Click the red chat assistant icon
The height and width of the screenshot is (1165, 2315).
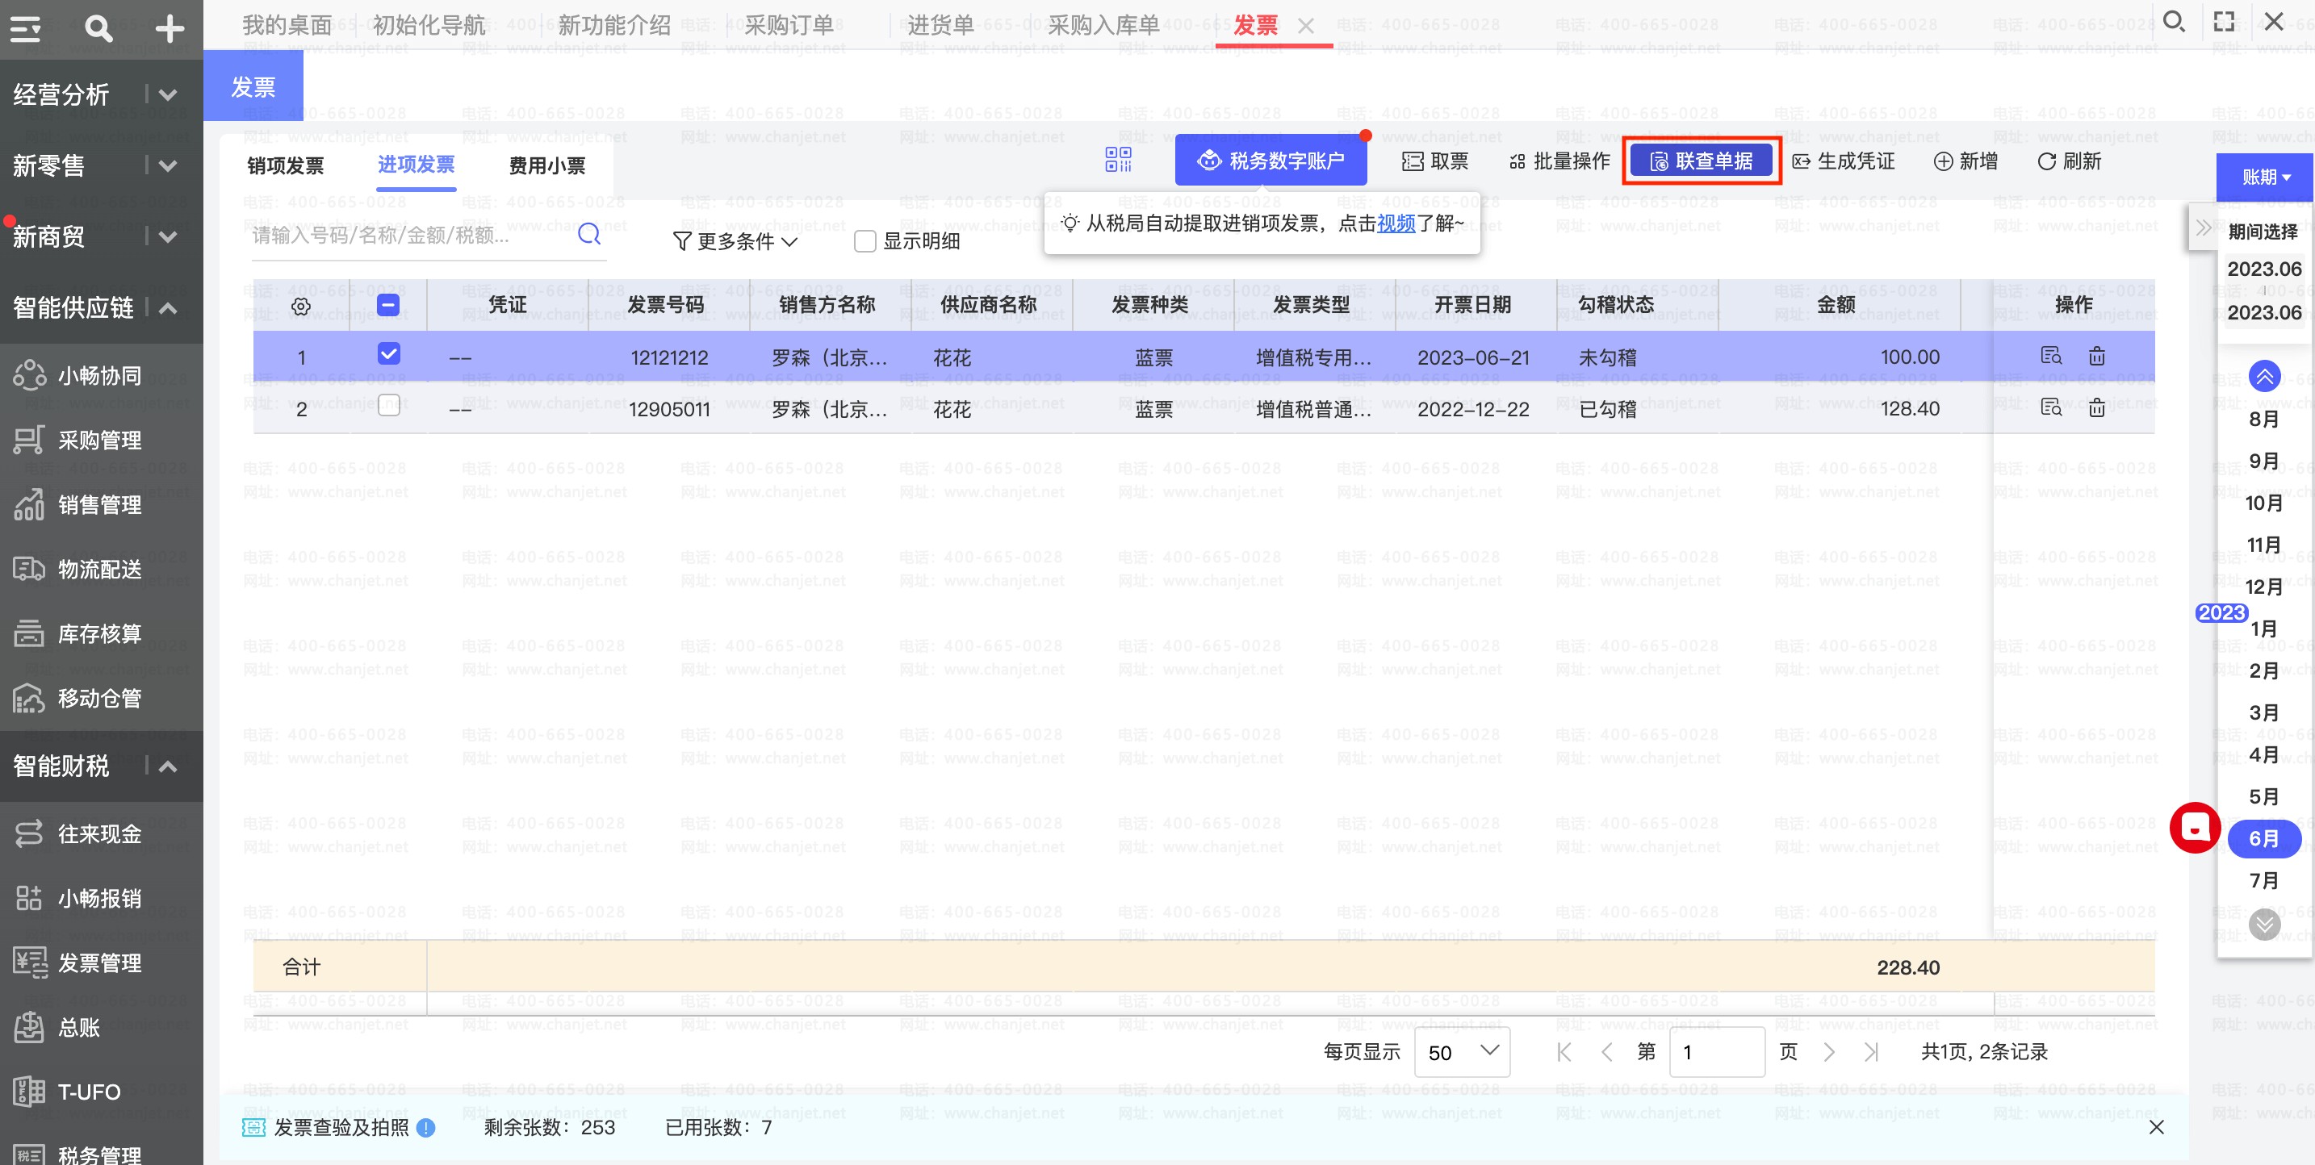click(x=2195, y=827)
